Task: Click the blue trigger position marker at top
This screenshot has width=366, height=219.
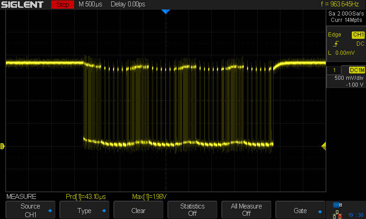Action: [166, 12]
